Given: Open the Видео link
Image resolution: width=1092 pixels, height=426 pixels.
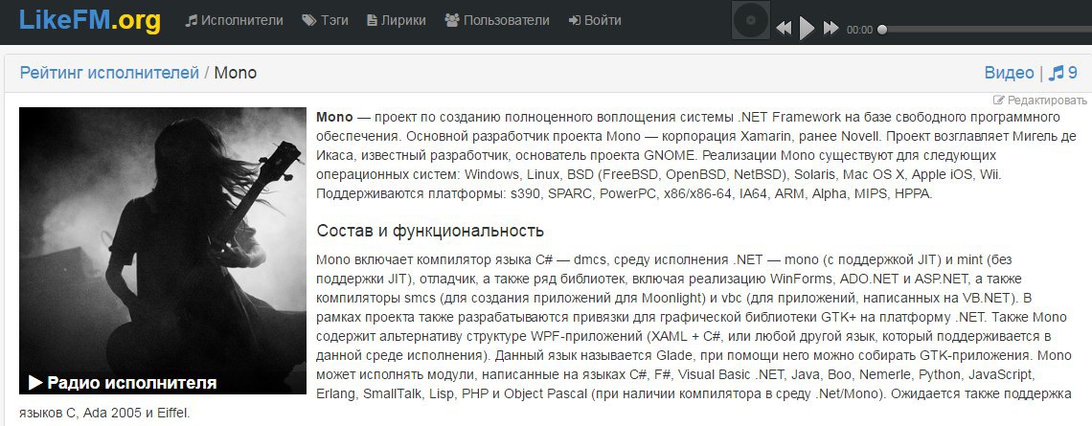Looking at the screenshot, I should click(1009, 73).
